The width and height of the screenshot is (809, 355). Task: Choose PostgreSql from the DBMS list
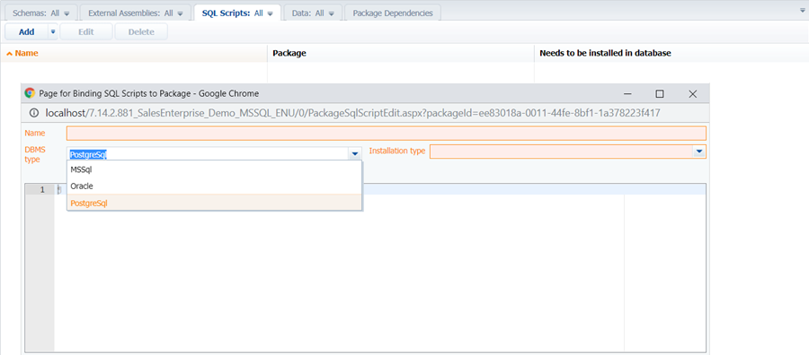tap(214, 203)
